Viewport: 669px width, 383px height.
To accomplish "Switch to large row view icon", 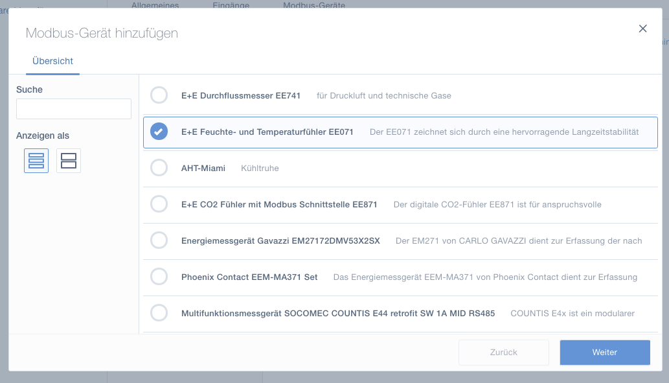I will click(69, 161).
